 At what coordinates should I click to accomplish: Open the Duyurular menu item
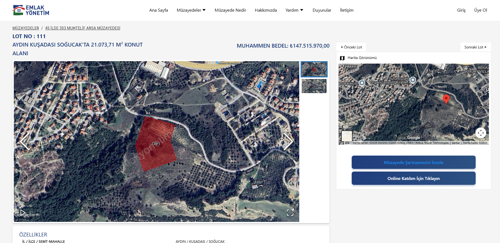[x=322, y=10]
